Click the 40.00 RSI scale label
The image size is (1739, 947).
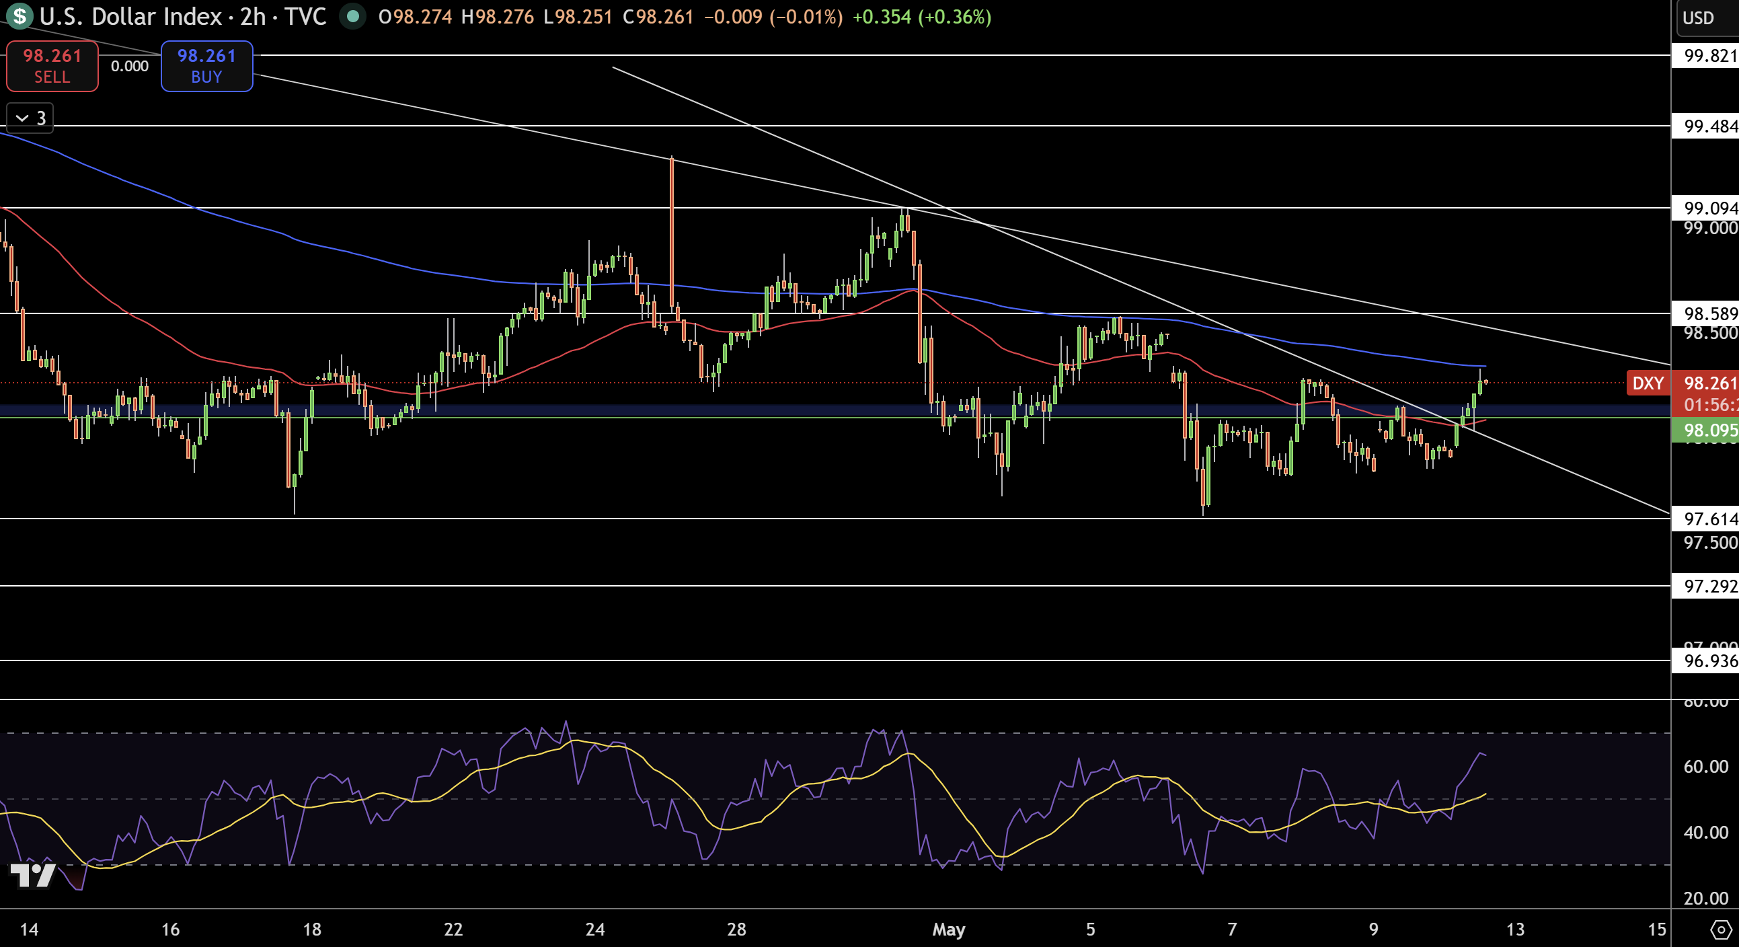[1706, 832]
